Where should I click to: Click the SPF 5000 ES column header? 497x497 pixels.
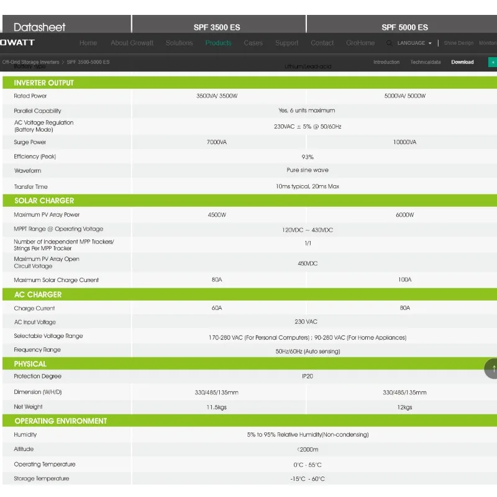point(405,27)
